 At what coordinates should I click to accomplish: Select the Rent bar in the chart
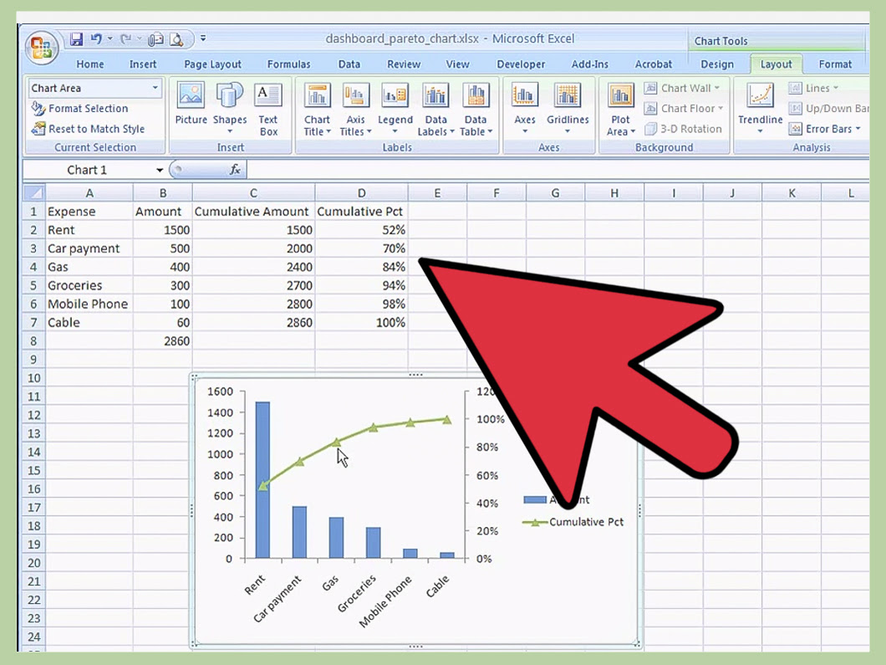(262, 480)
